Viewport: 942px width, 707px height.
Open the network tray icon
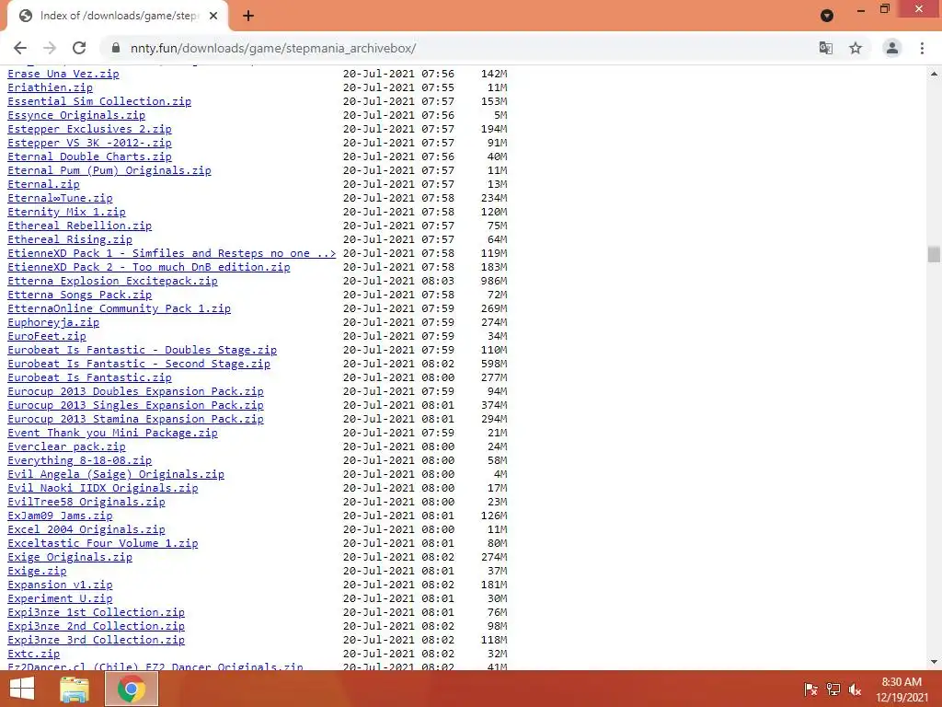click(833, 690)
